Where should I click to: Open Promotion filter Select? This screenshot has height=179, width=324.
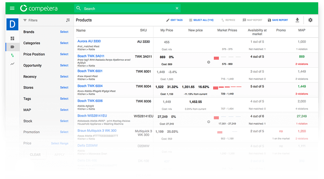point(64,132)
